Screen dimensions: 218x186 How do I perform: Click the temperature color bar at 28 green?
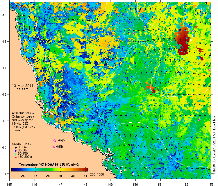(48, 170)
